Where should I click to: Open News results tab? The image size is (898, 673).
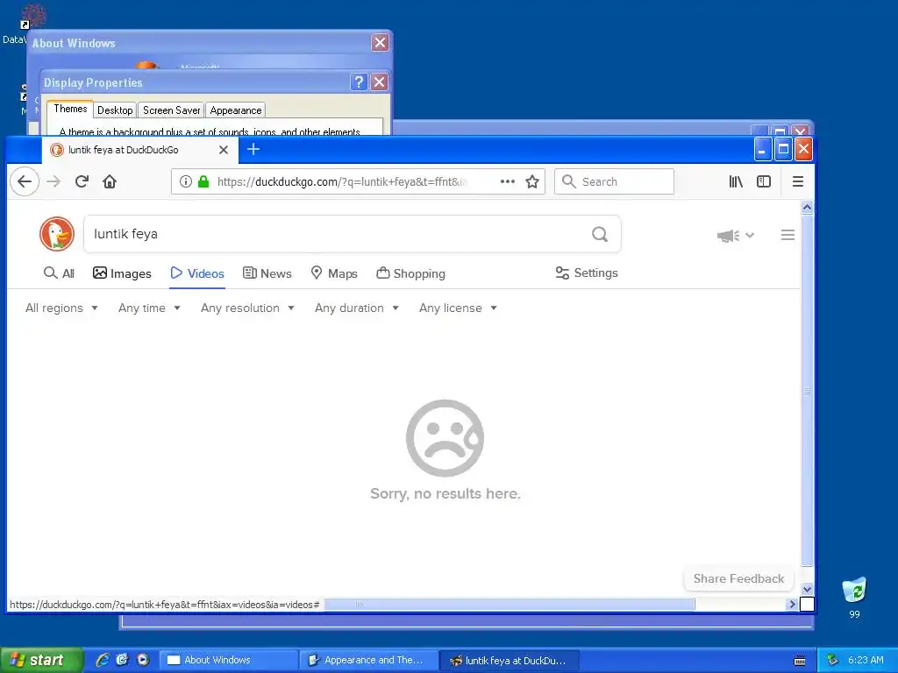click(267, 273)
